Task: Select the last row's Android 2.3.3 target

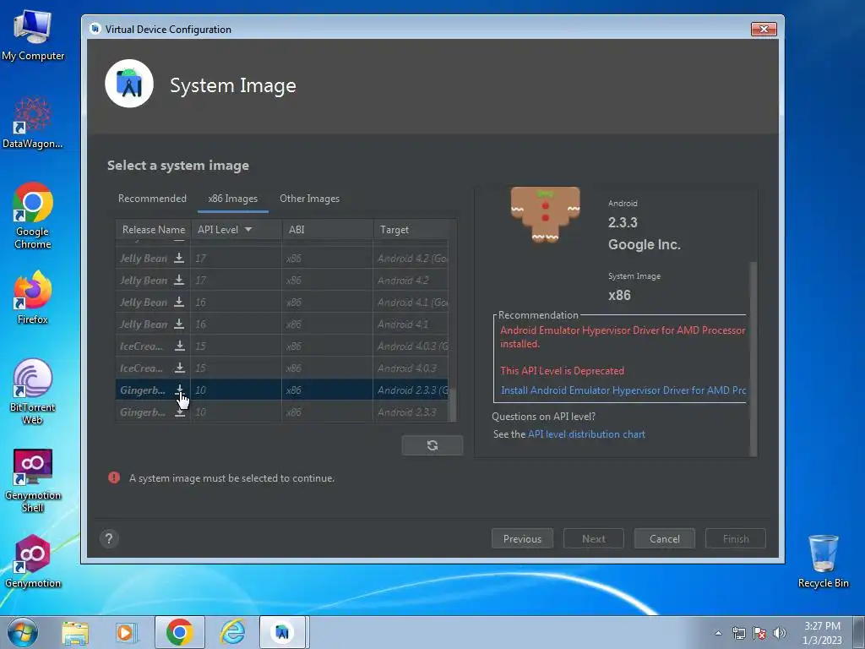Action: point(411,412)
